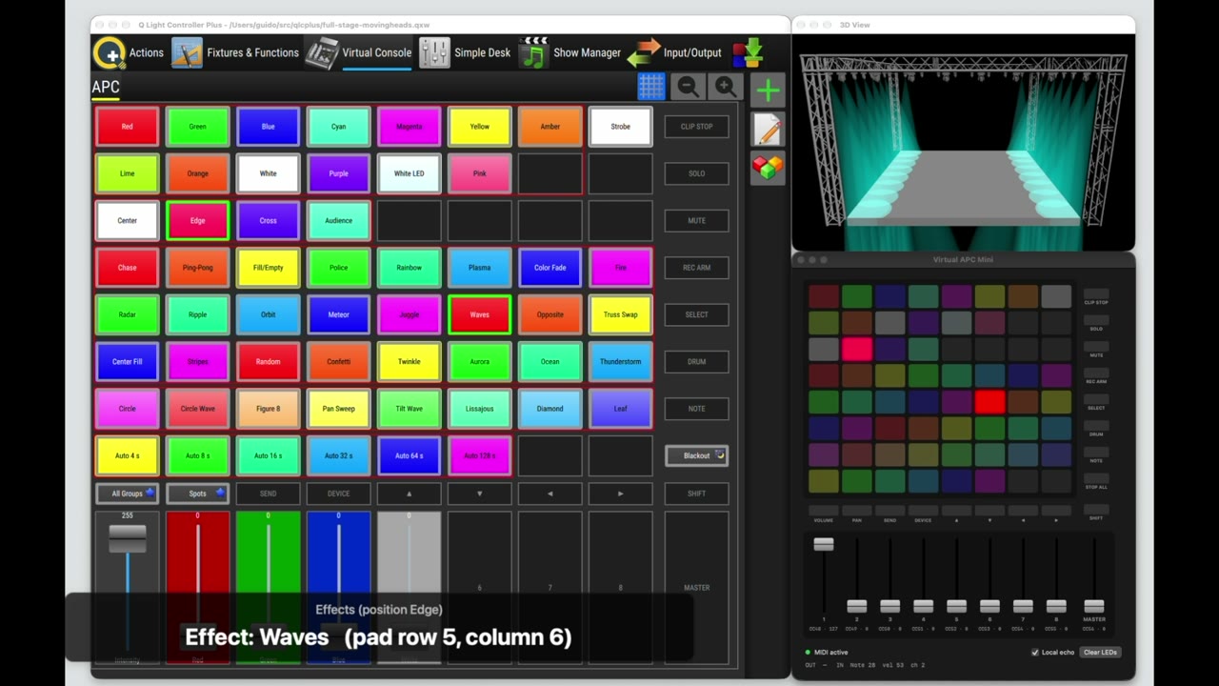Viewport: 1219px width, 686px height.
Task: Click the SOLO button in Virtual Console
Action: (x=697, y=173)
